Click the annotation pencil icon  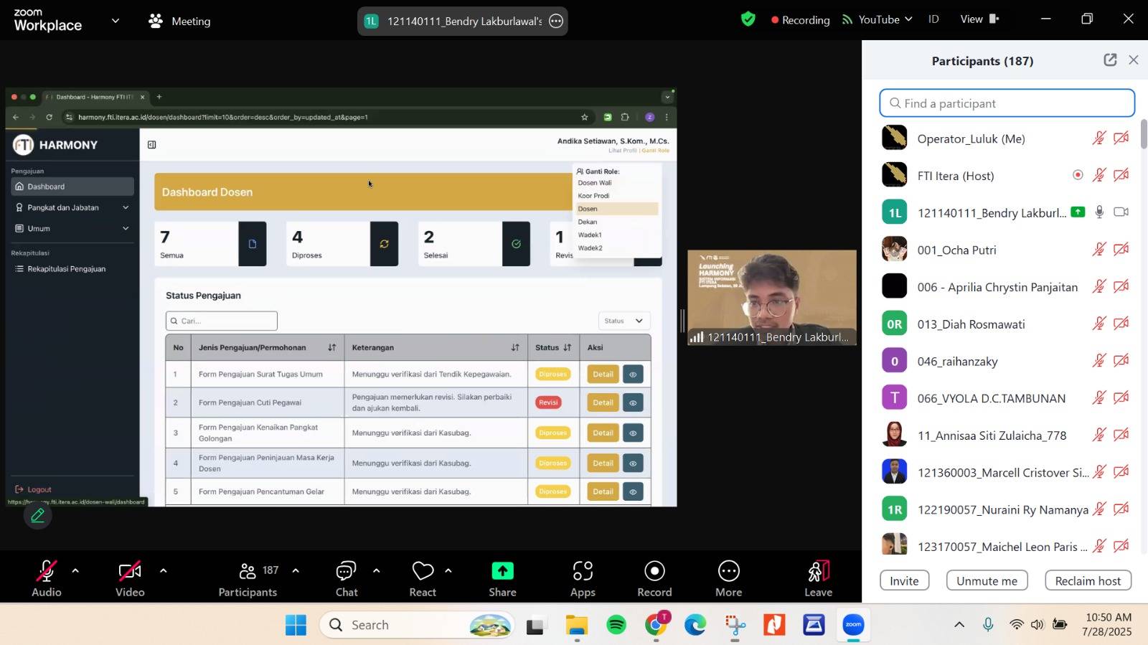37,515
